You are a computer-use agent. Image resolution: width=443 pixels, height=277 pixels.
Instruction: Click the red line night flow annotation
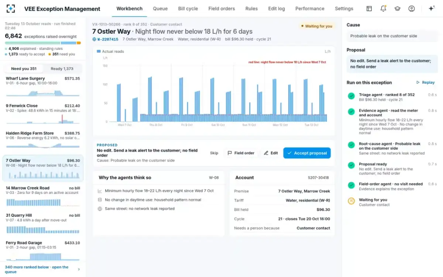(x=287, y=62)
